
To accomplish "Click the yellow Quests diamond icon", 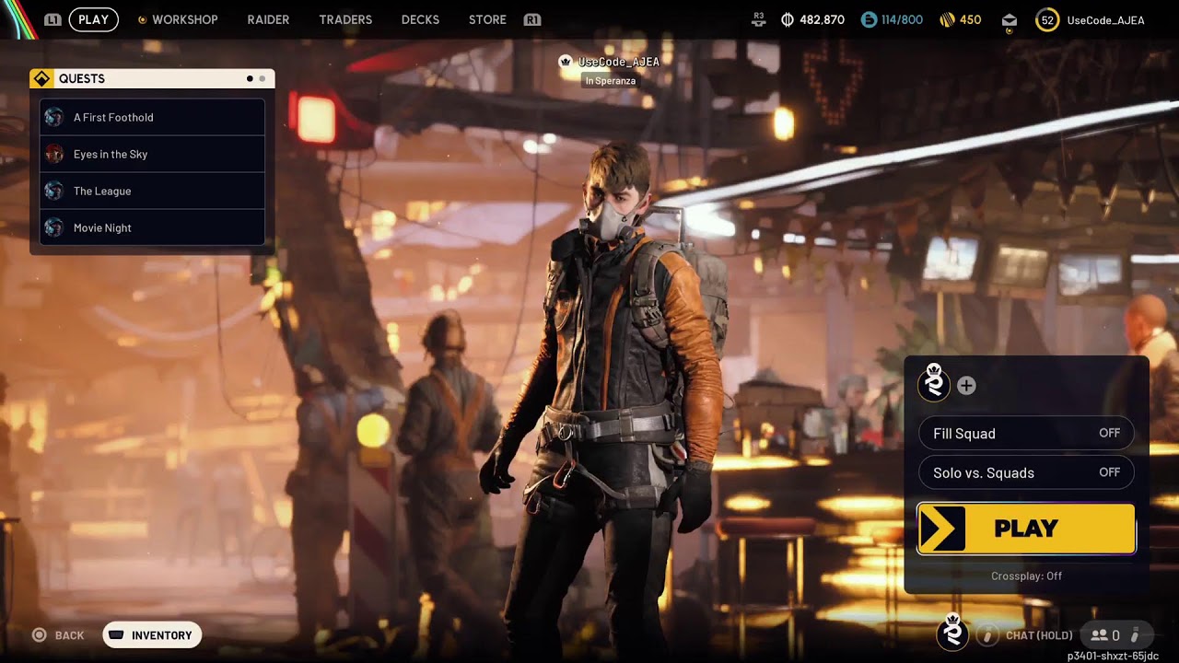I will (41, 78).
